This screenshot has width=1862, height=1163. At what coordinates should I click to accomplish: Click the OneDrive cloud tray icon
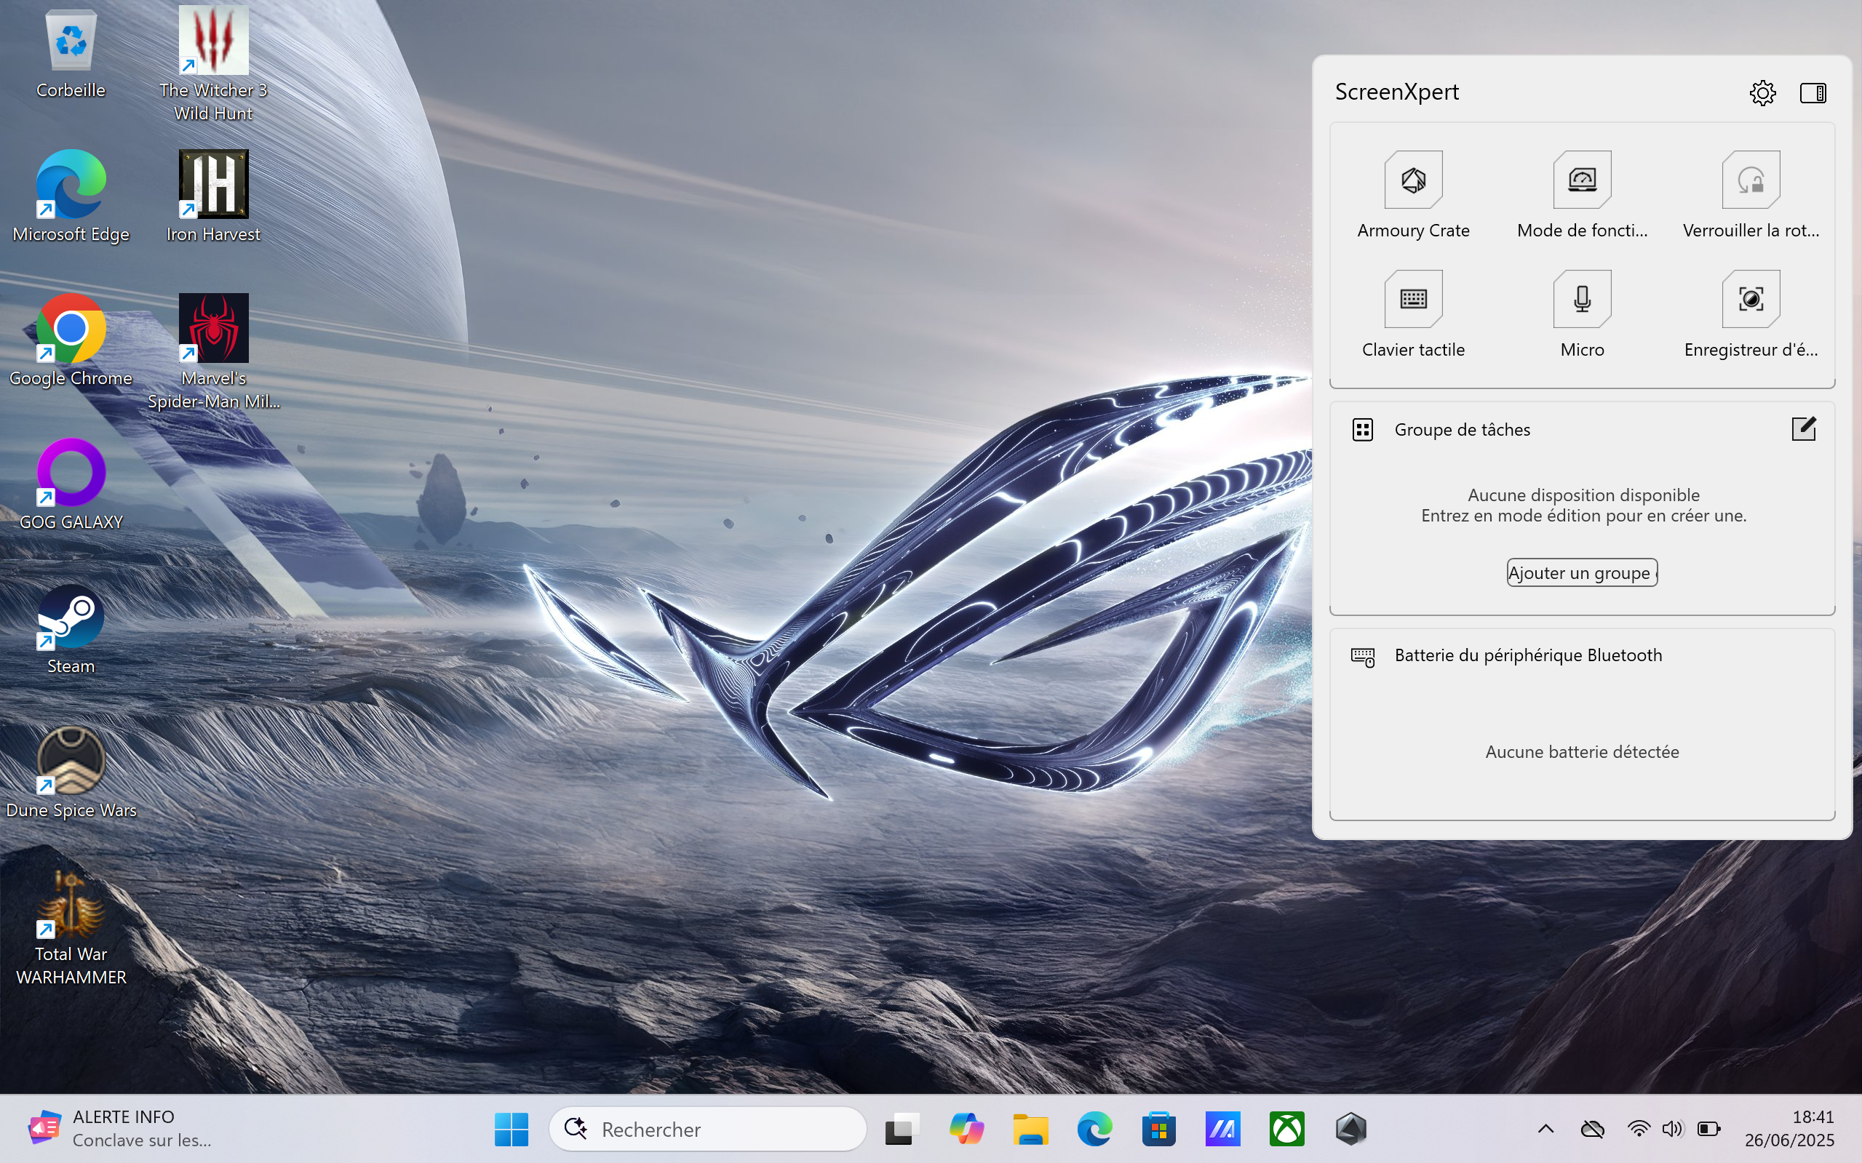1592,1129
